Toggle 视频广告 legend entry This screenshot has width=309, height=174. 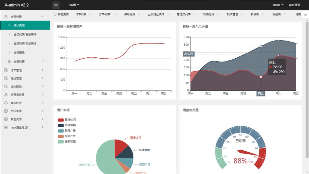67,136
